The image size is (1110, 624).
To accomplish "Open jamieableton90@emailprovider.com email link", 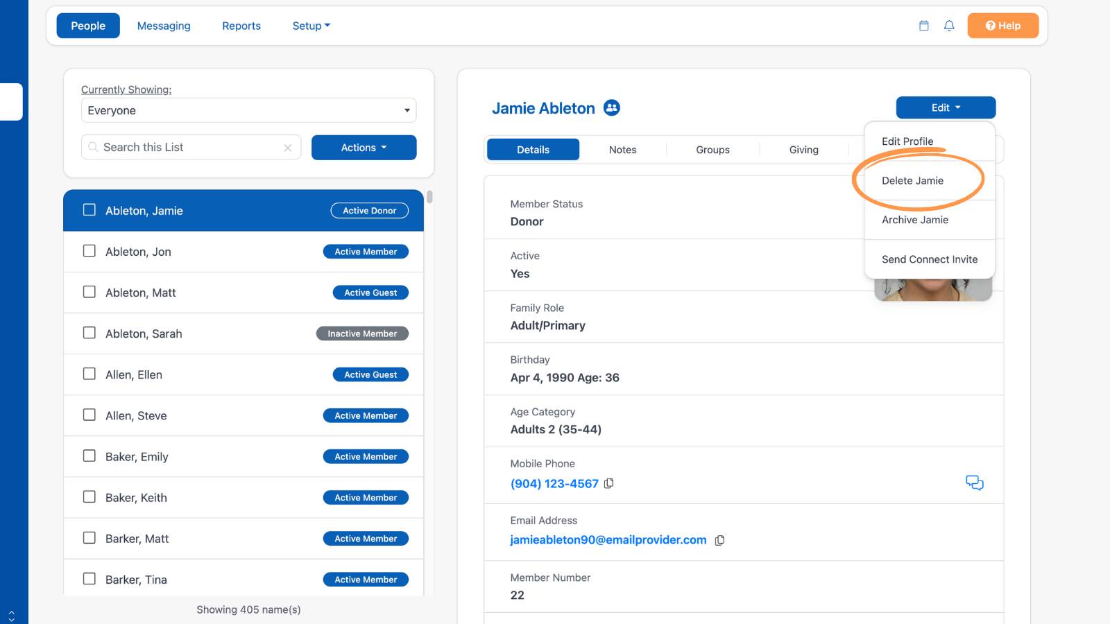I will (608, 540).
